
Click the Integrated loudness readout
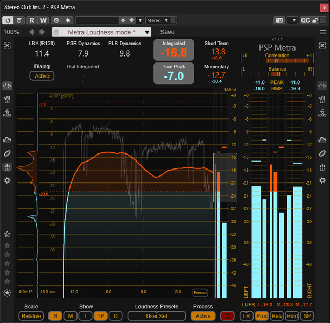click(x=174, y=50)
